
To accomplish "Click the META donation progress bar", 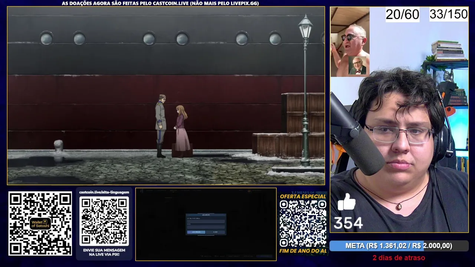I will coord(399,245).
